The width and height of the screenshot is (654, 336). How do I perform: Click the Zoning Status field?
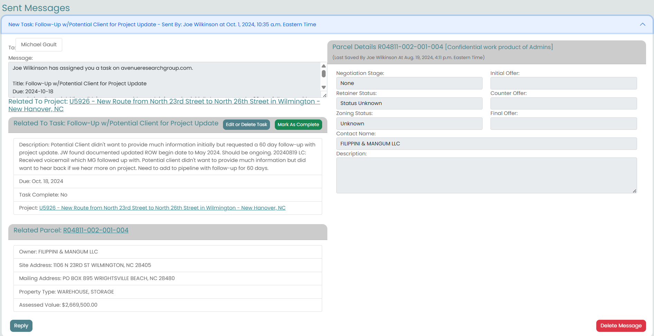point(409,124)
